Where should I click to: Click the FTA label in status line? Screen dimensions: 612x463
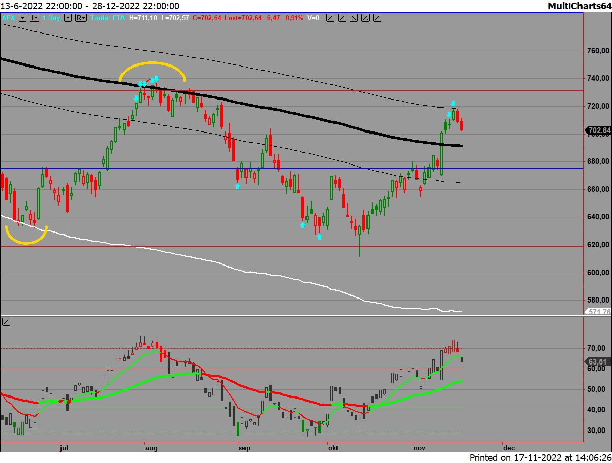119,18
